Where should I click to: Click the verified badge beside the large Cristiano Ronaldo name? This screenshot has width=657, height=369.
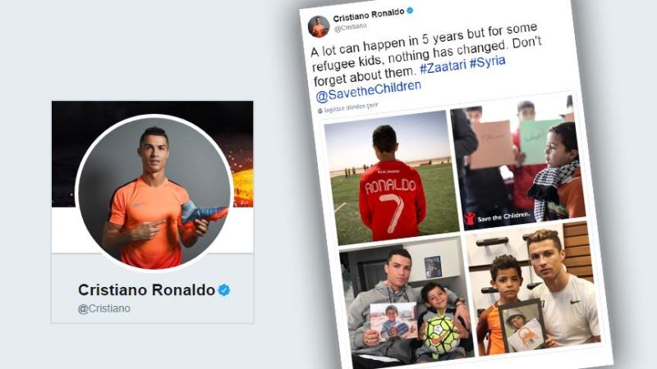pos(224,290)
